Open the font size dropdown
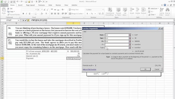 click(x=42, y=10)
